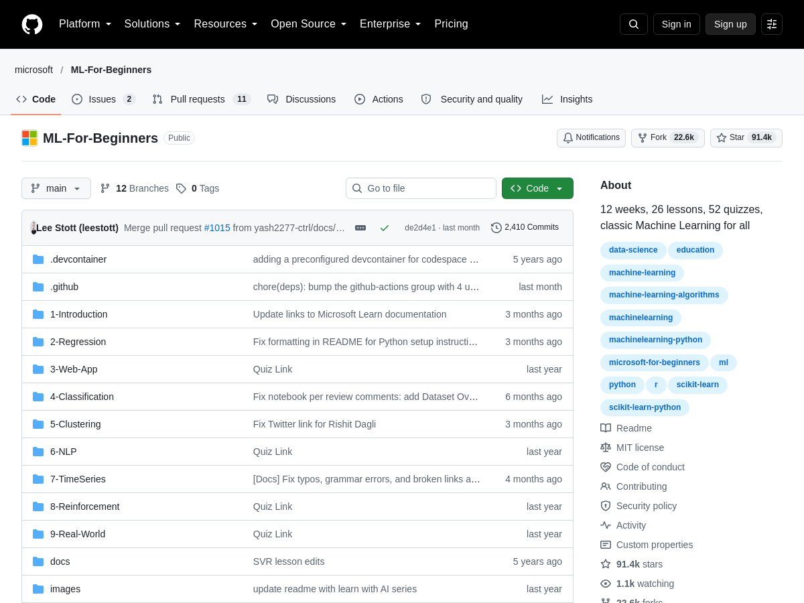Expand the Enterprise menu
The image size is (804, 603).
coord(391,24)
